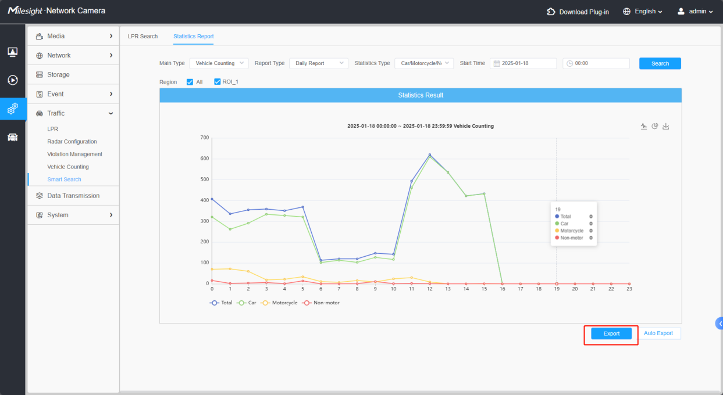The height and width of the screenshot is (395, 723).
Task: Open the Statistics Type dropdown
Action: click(x=424, y=63)
